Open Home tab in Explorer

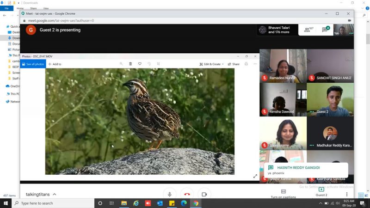tap(20, 8)
